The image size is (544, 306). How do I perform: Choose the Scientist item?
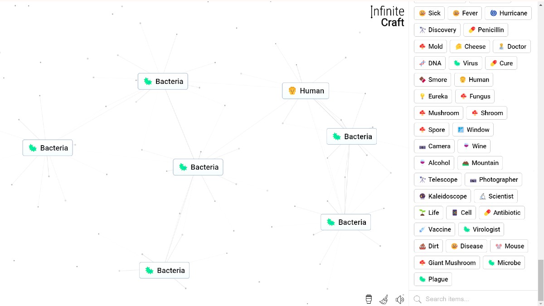click(x=495, y=196)
